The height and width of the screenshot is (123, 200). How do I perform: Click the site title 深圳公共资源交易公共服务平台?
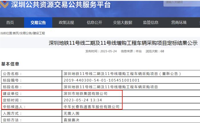coord(61,5)
